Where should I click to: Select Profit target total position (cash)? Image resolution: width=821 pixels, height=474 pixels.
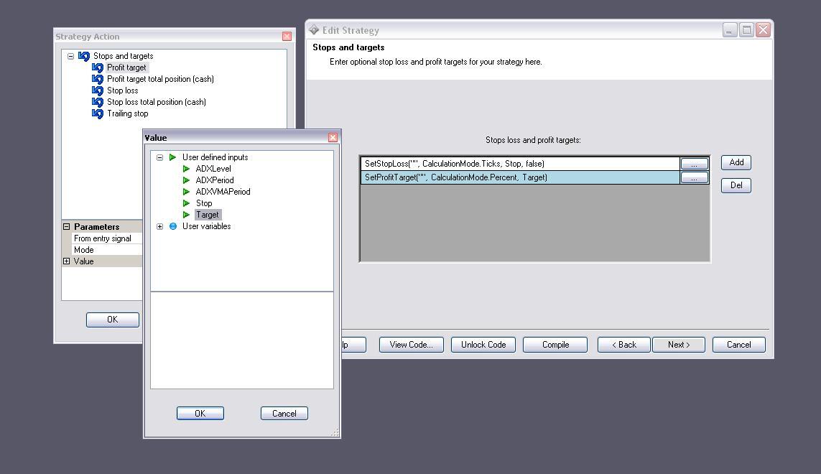coord(160,79)
